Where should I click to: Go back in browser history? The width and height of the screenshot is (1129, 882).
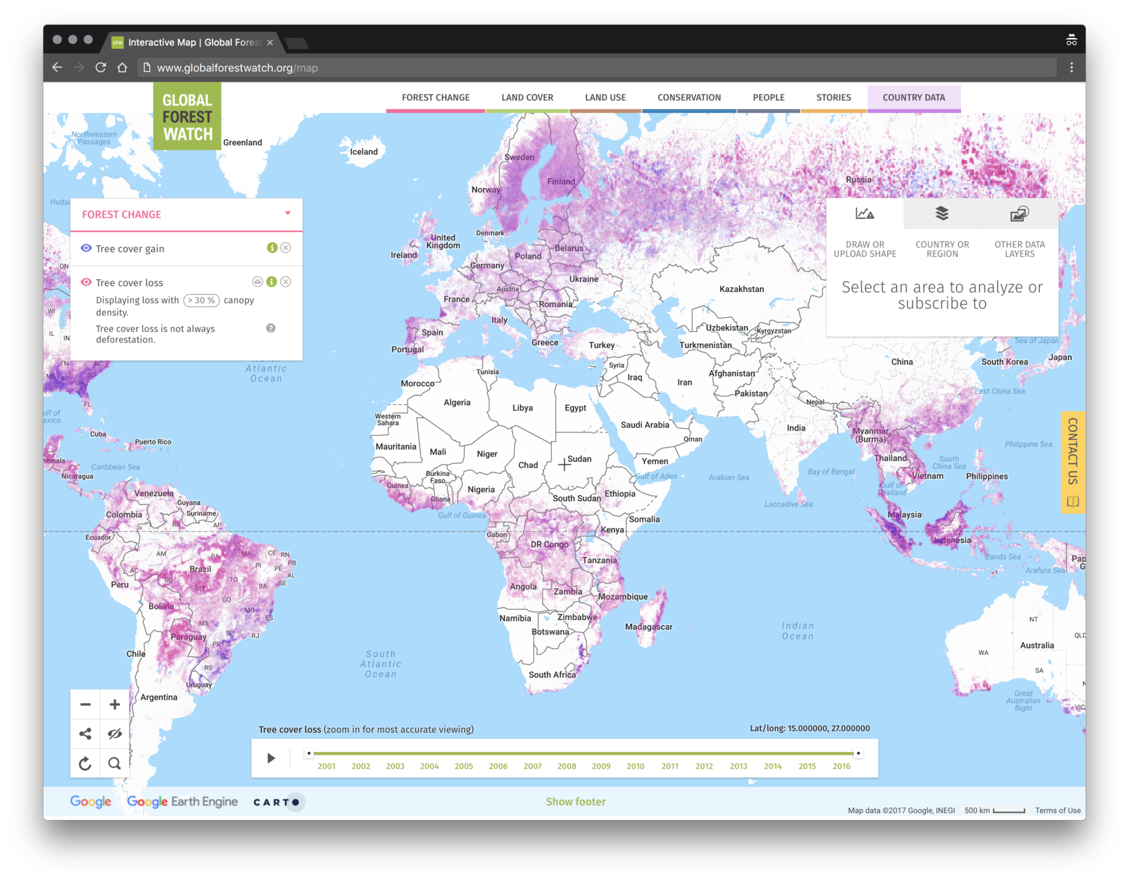pos(57,67)
